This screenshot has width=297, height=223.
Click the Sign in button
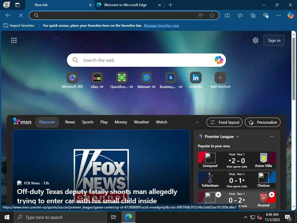point(274,40)
